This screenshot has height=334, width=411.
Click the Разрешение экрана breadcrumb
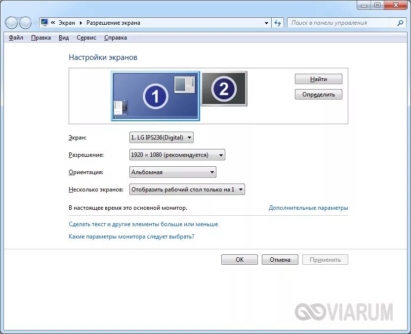[113, 23]
